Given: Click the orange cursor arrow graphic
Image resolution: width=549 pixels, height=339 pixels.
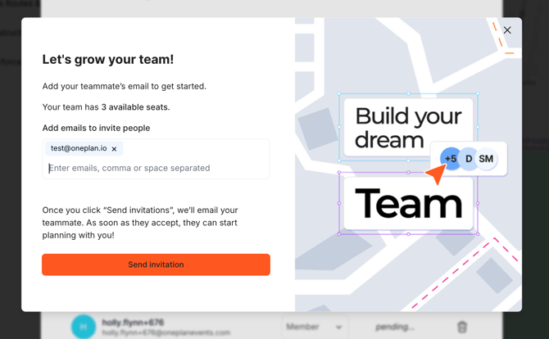Looking at the screenshot, I should coord(436,174).
